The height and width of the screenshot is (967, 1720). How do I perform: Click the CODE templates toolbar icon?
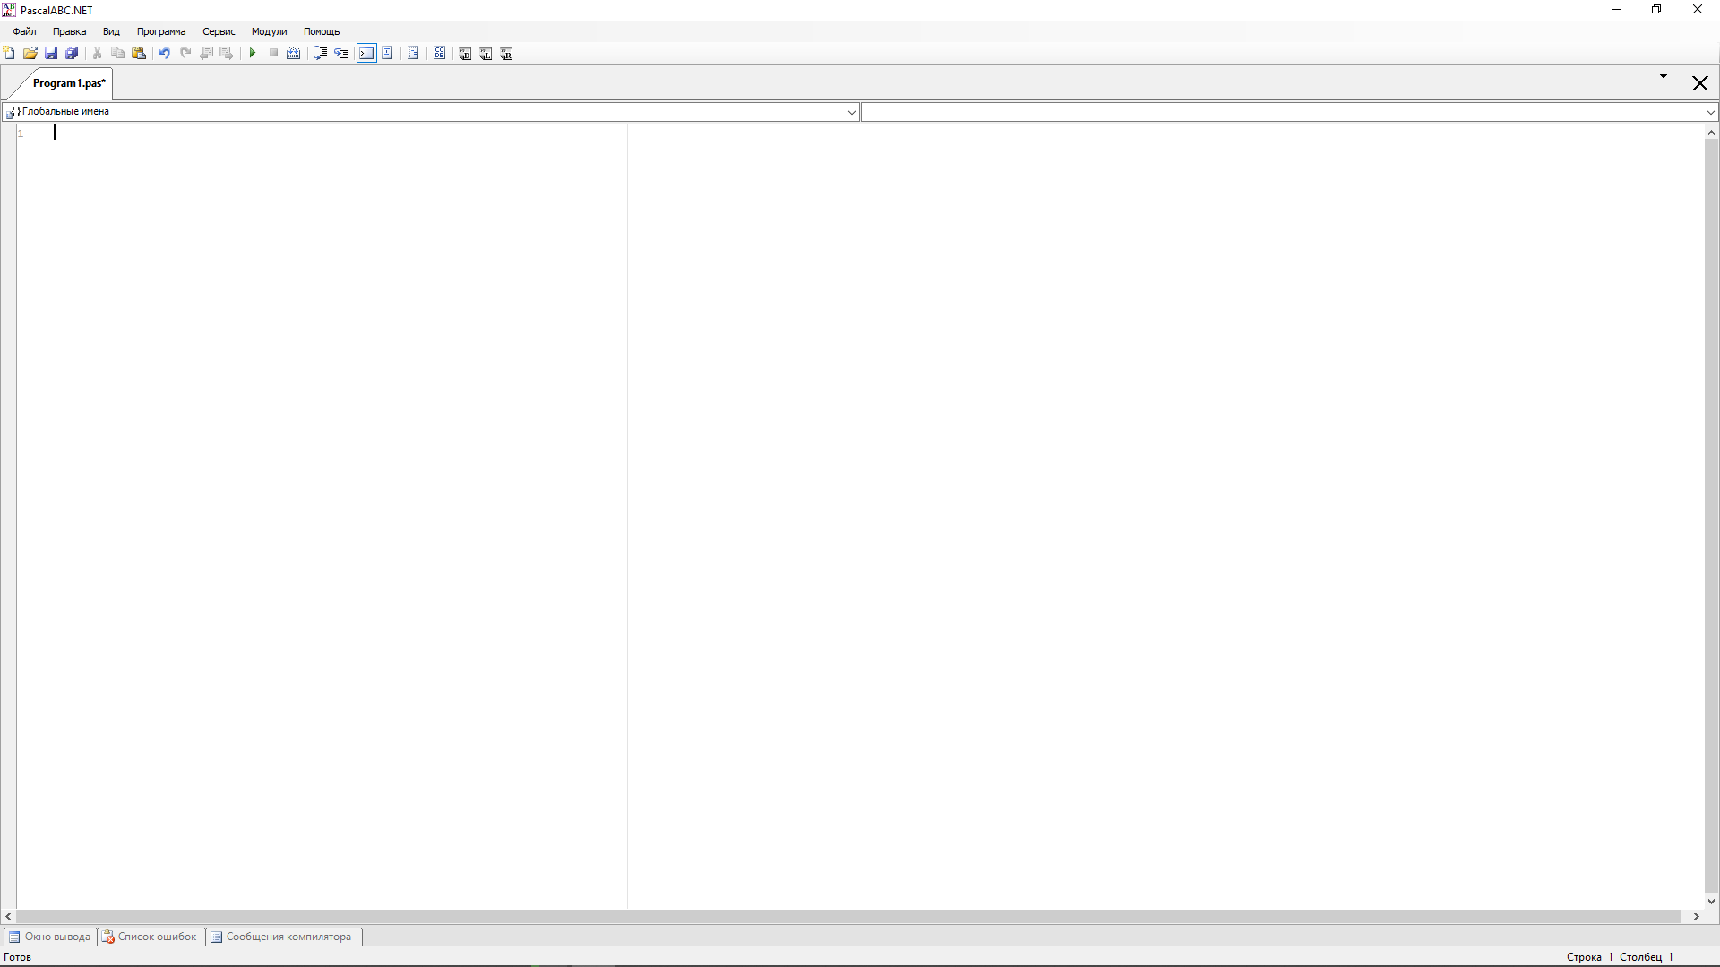tap(439, 54)
